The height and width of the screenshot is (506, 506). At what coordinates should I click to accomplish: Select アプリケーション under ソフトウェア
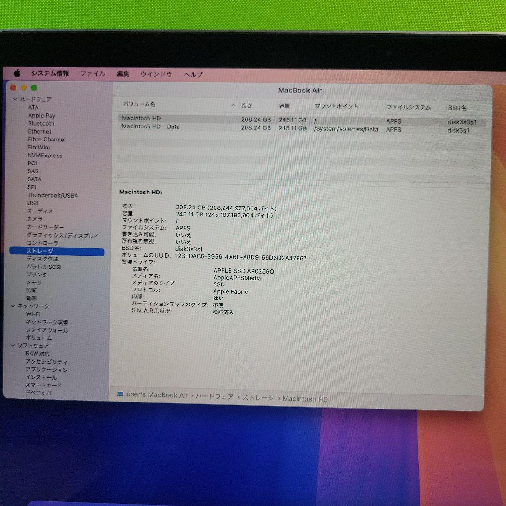(x=45, y=369)
